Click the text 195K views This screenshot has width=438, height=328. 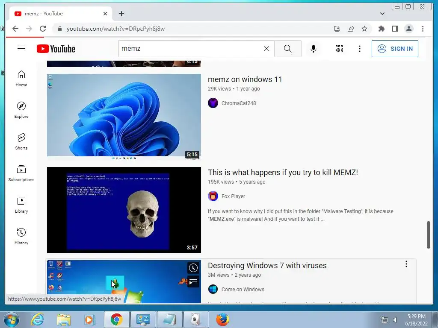point(221,182)
